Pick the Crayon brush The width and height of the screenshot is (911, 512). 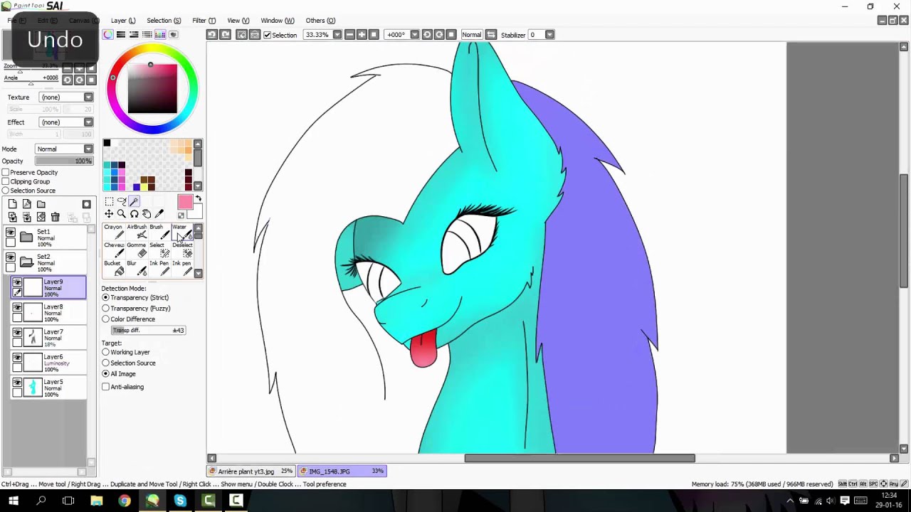[114, 232]
